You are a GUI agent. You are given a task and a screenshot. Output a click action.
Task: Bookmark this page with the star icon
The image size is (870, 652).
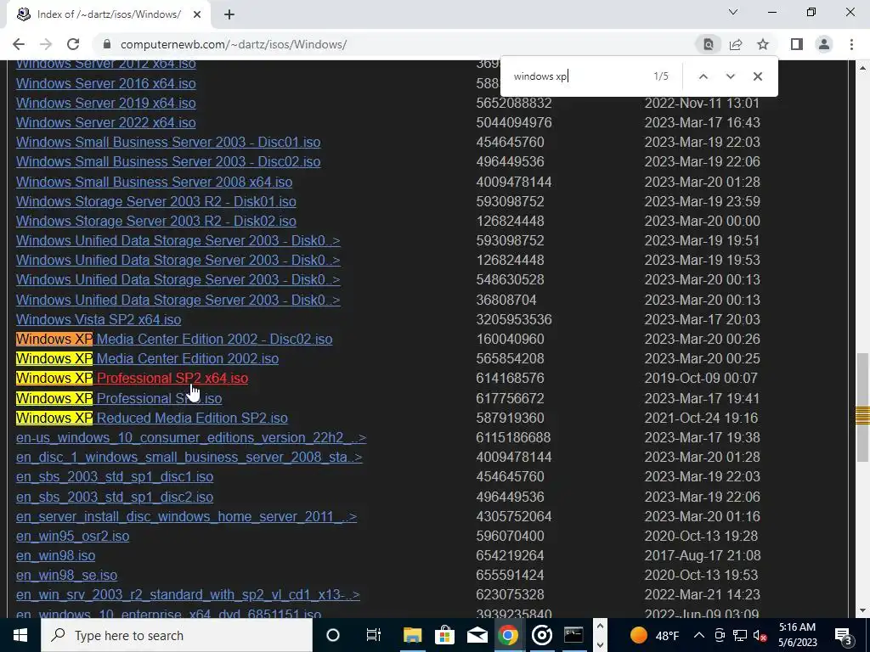(x=763, y=44)
